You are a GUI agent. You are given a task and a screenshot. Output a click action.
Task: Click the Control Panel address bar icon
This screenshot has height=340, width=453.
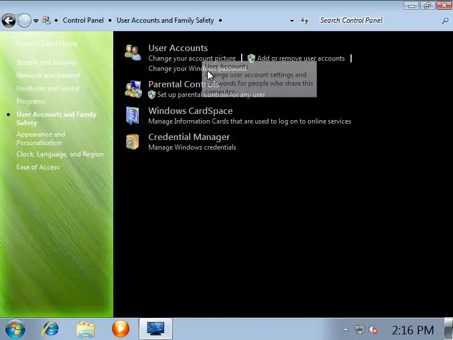click(46, 20)
